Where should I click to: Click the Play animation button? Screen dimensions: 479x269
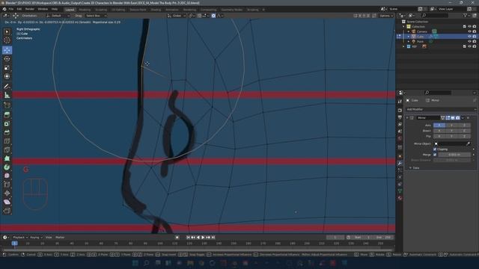coord(203,238)
